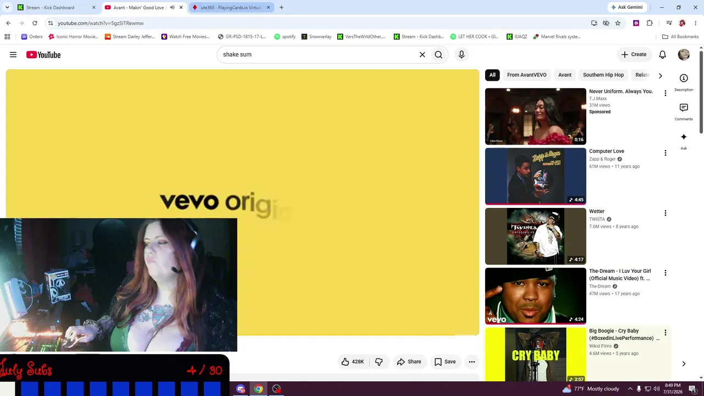Viewport: 704px width, 396px height.
Task: Open the YouTube guide hamburger menu
Action: (x=13, y=54)
